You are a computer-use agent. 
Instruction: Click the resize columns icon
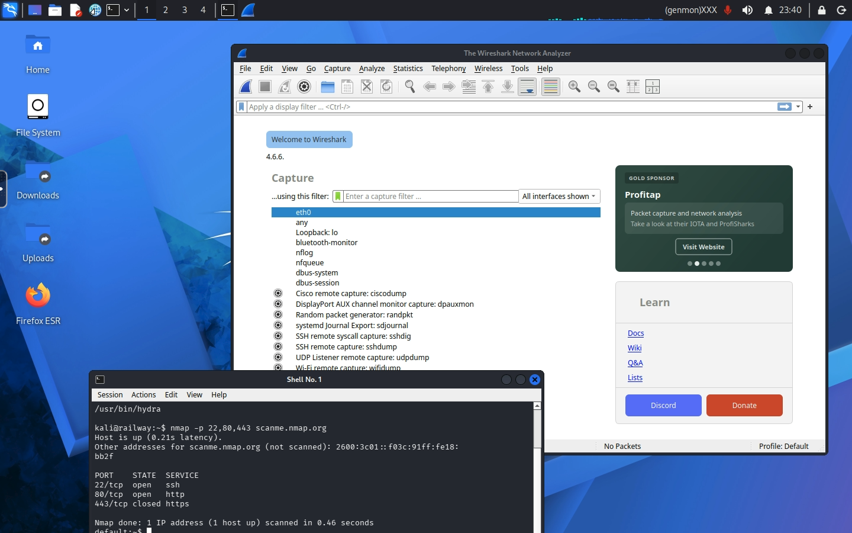point(632,86)
